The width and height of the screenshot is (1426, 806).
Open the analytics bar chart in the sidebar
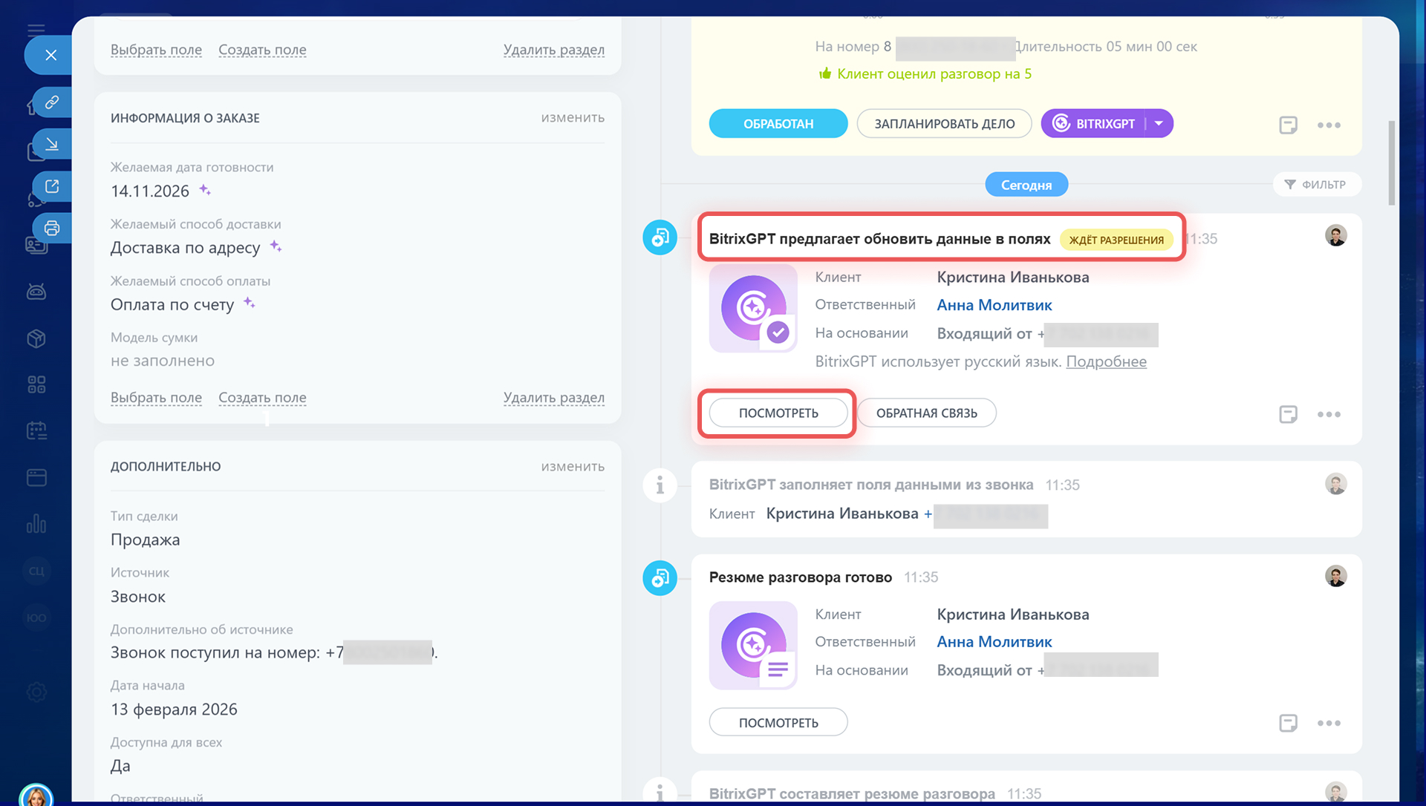point(36,524)
